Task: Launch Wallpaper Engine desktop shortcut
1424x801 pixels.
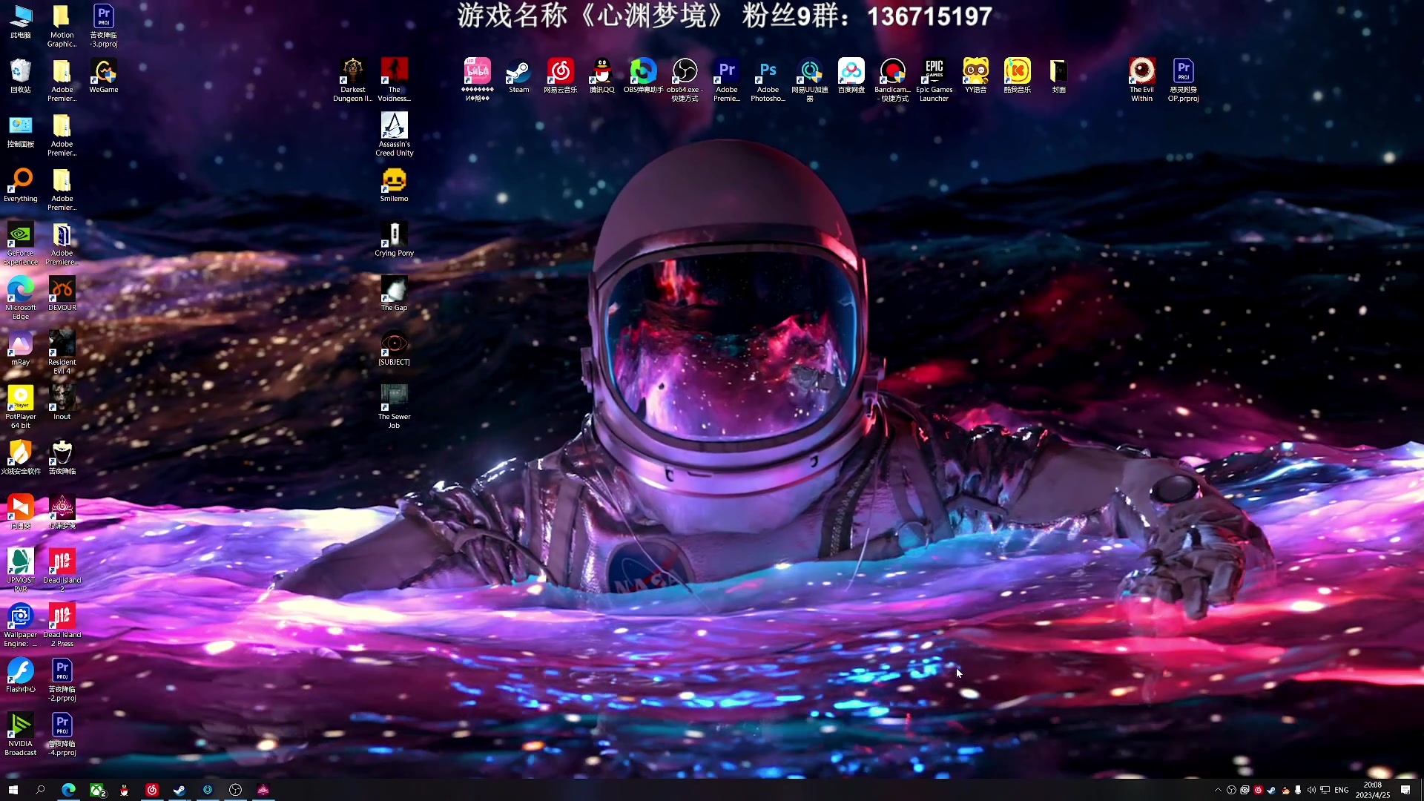Action: coord(20,625)
